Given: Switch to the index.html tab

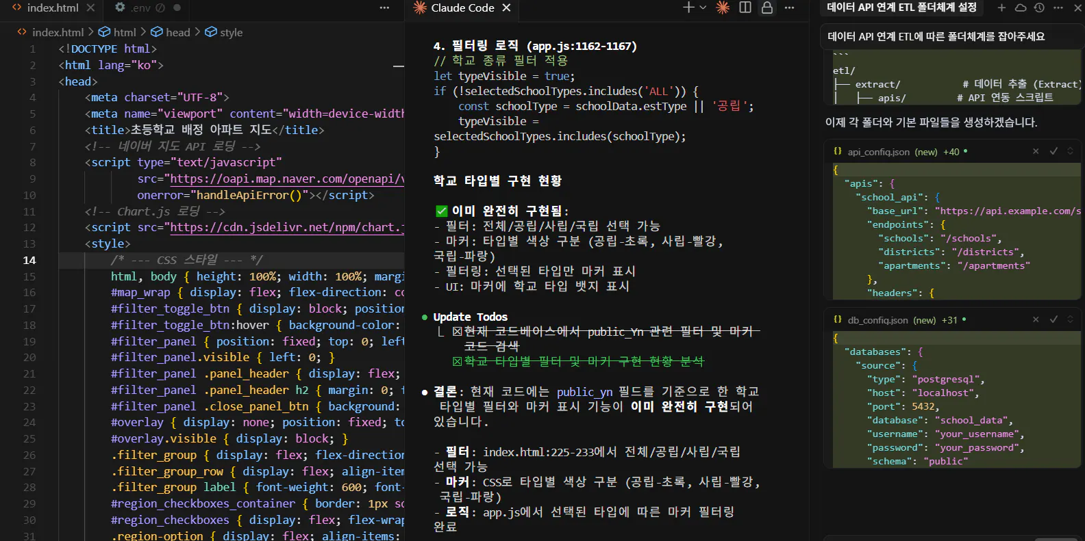Looking at the screenshot, I should [53, 8].
